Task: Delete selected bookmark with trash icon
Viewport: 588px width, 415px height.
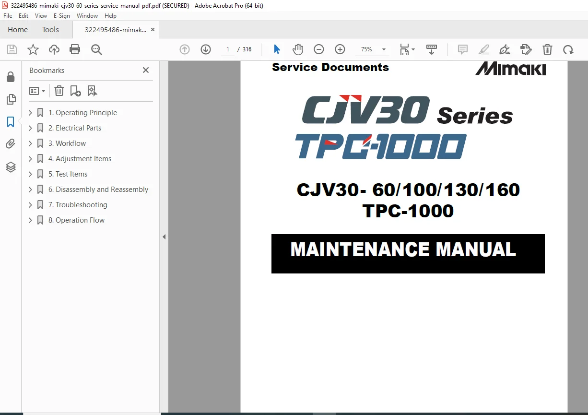Action: (59, 91)
